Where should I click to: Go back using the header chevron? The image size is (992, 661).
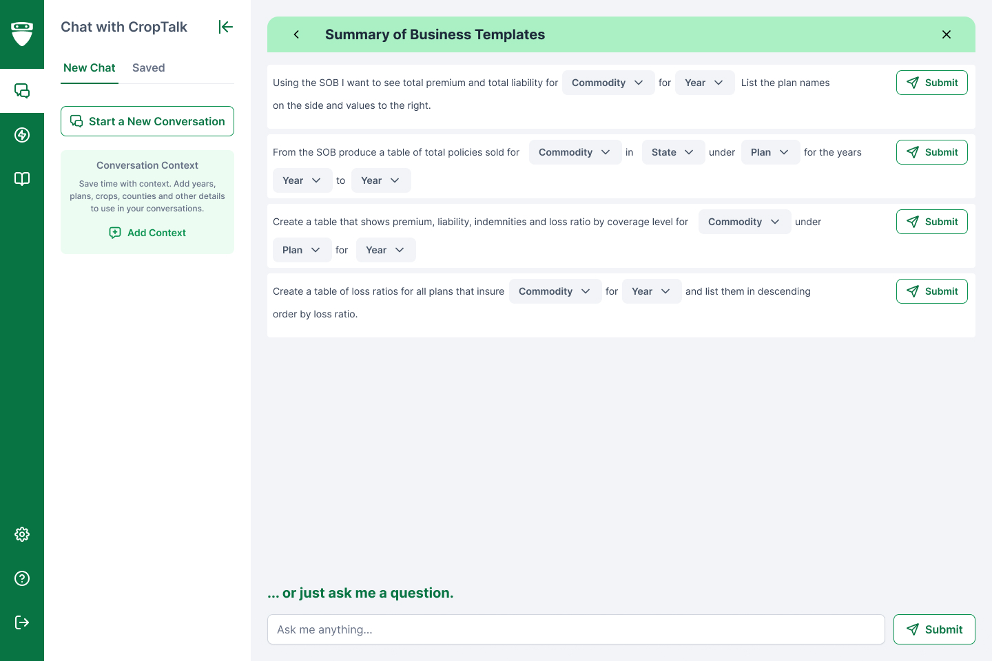tap(296, 34)
